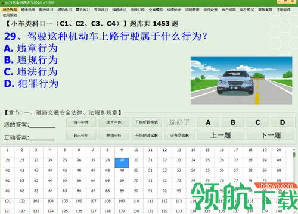The image size is (298, 214).
Task: Select highlighted question 29 cell
Action: tap(122, 162)
